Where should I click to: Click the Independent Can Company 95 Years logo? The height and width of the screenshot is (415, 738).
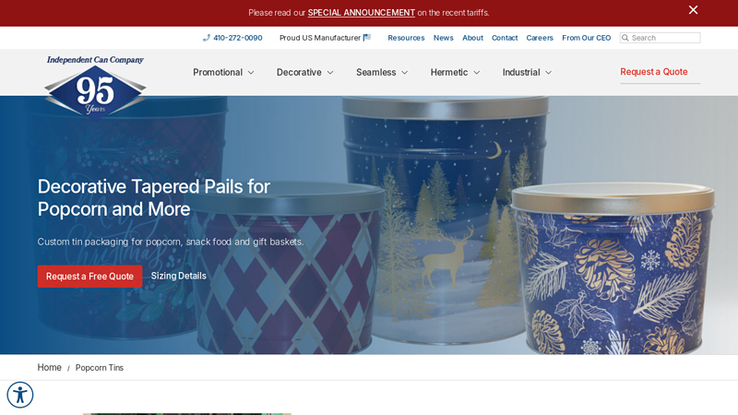tap(95, 86)
